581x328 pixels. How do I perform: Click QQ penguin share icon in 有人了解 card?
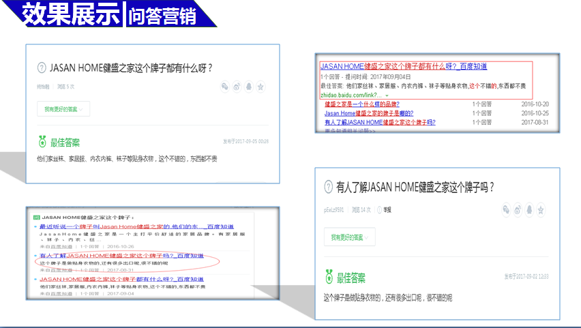point(529,210)
